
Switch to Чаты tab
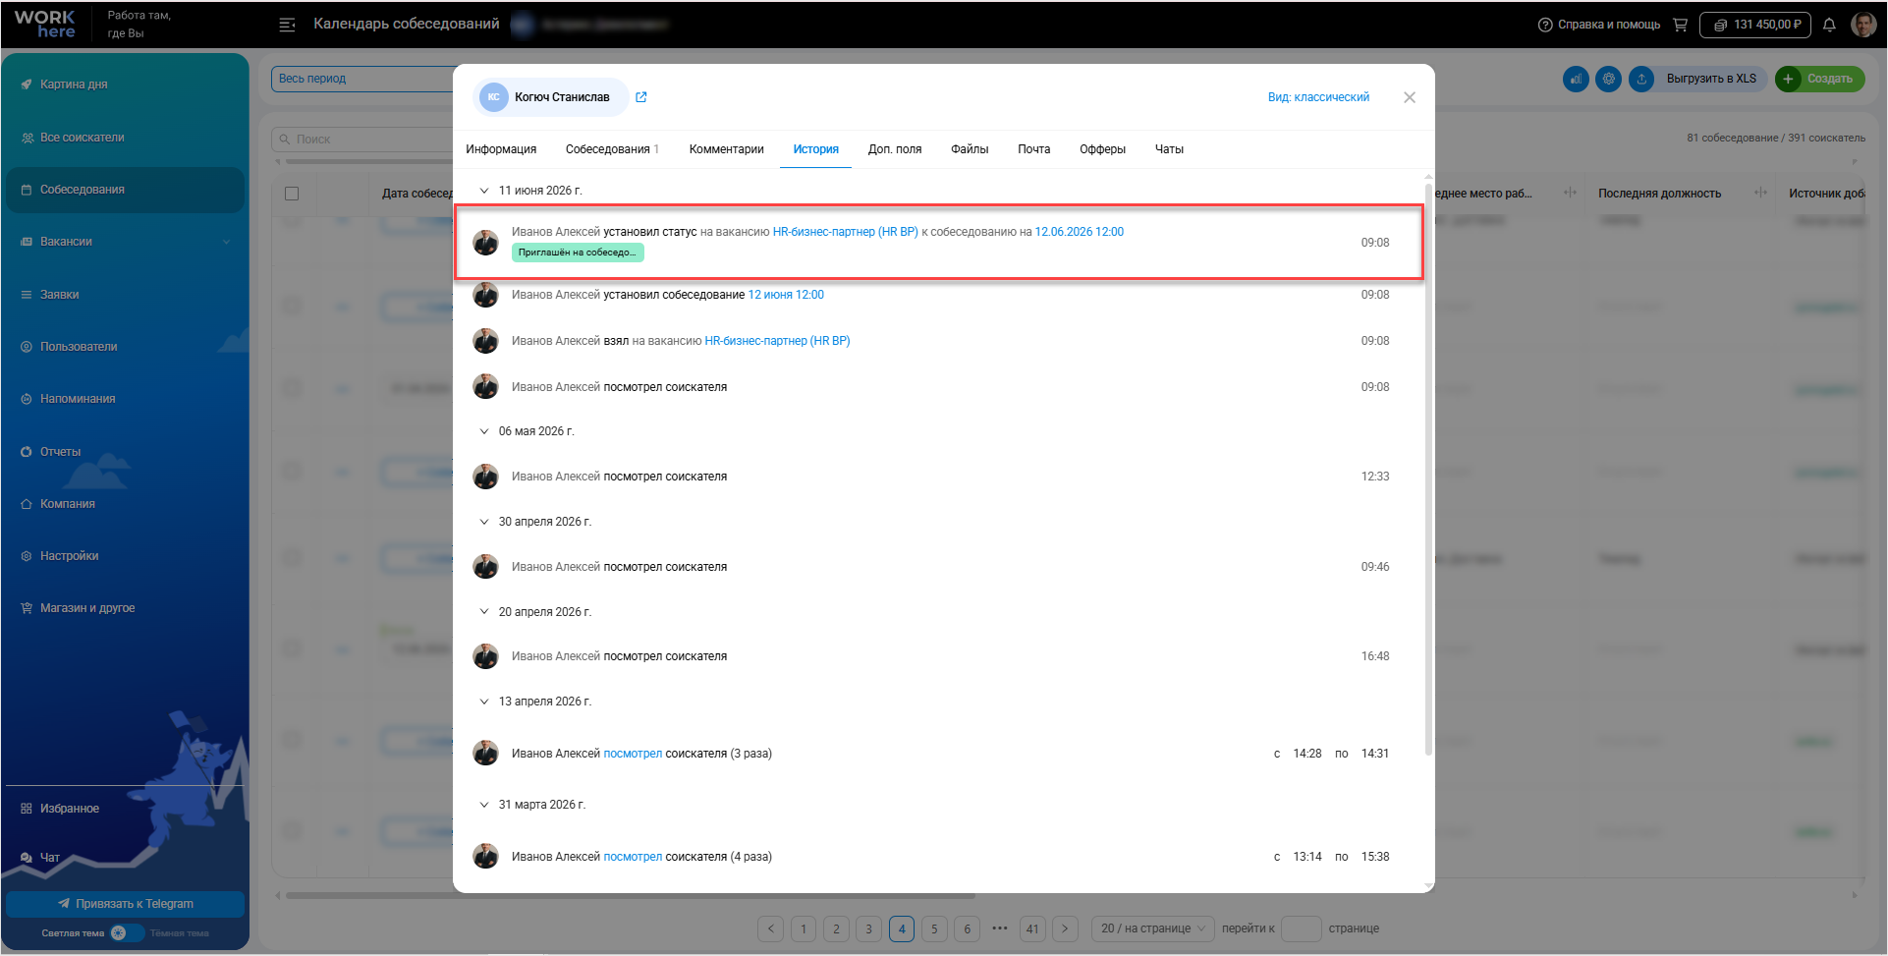1169,149
